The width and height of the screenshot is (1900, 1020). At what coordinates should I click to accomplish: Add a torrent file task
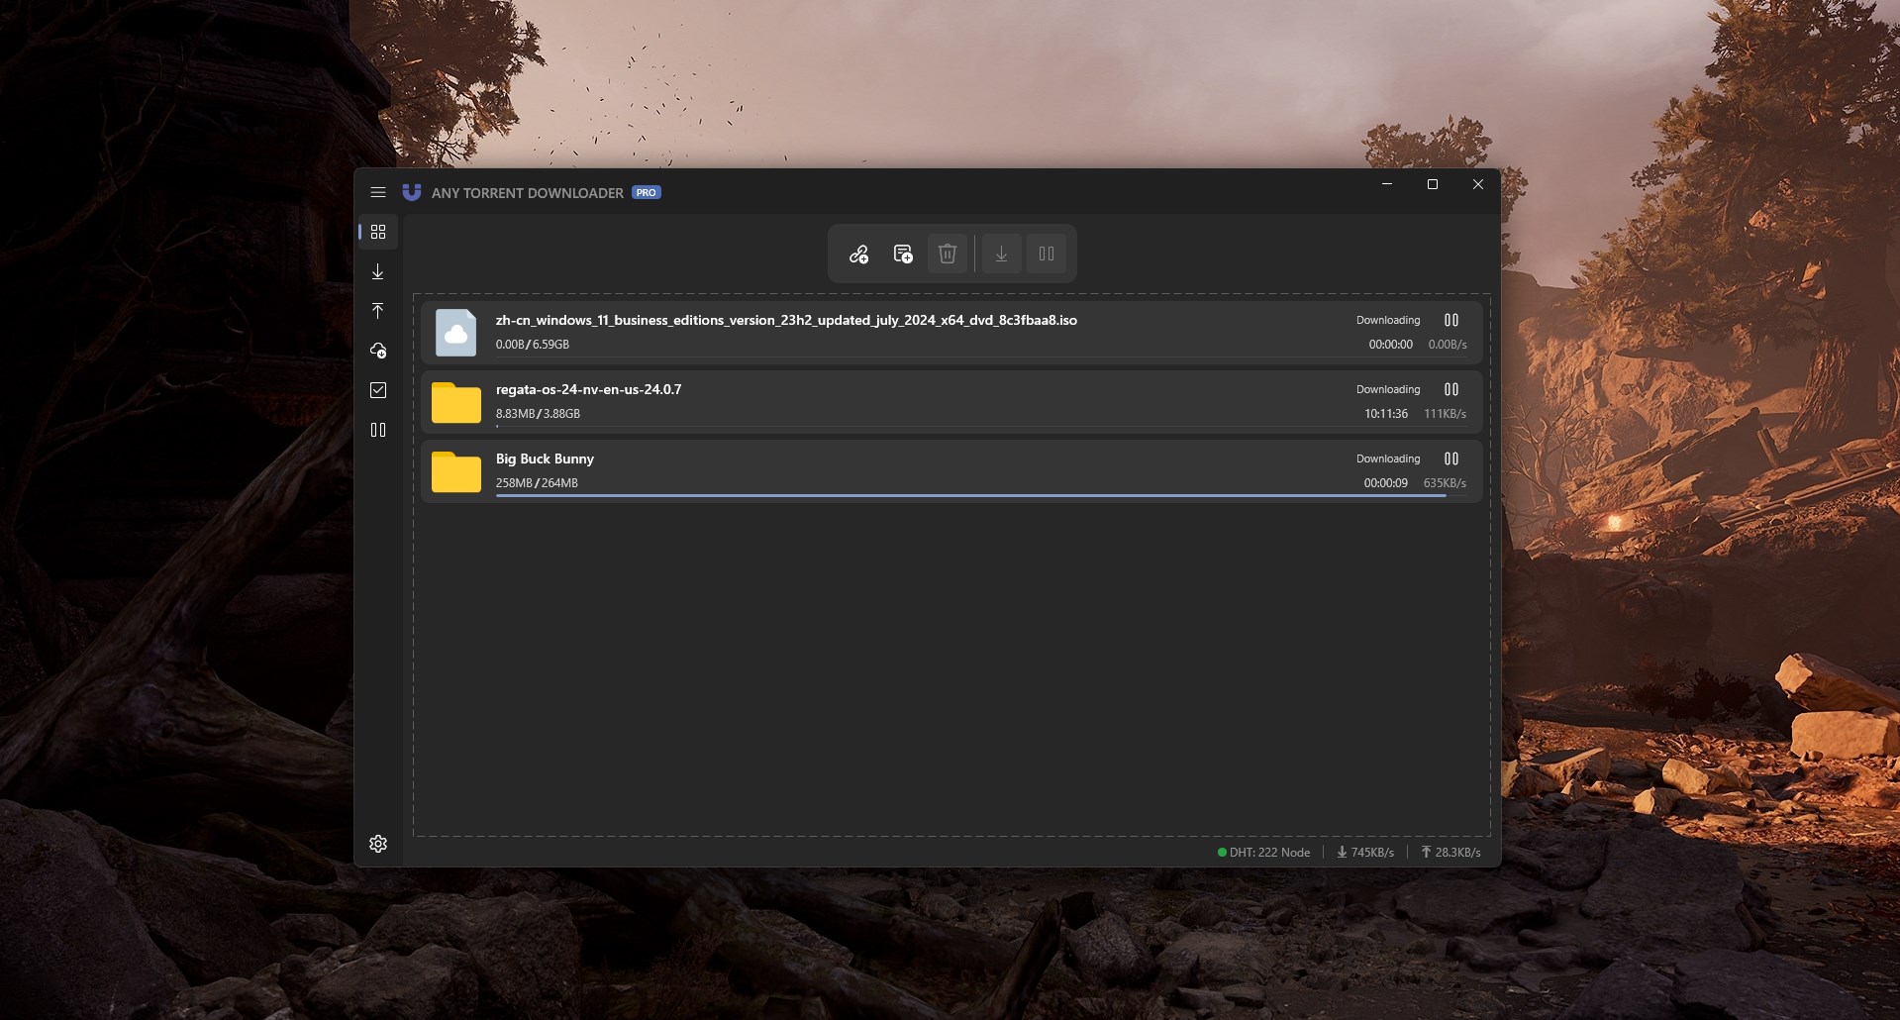(x=903, y=255)
